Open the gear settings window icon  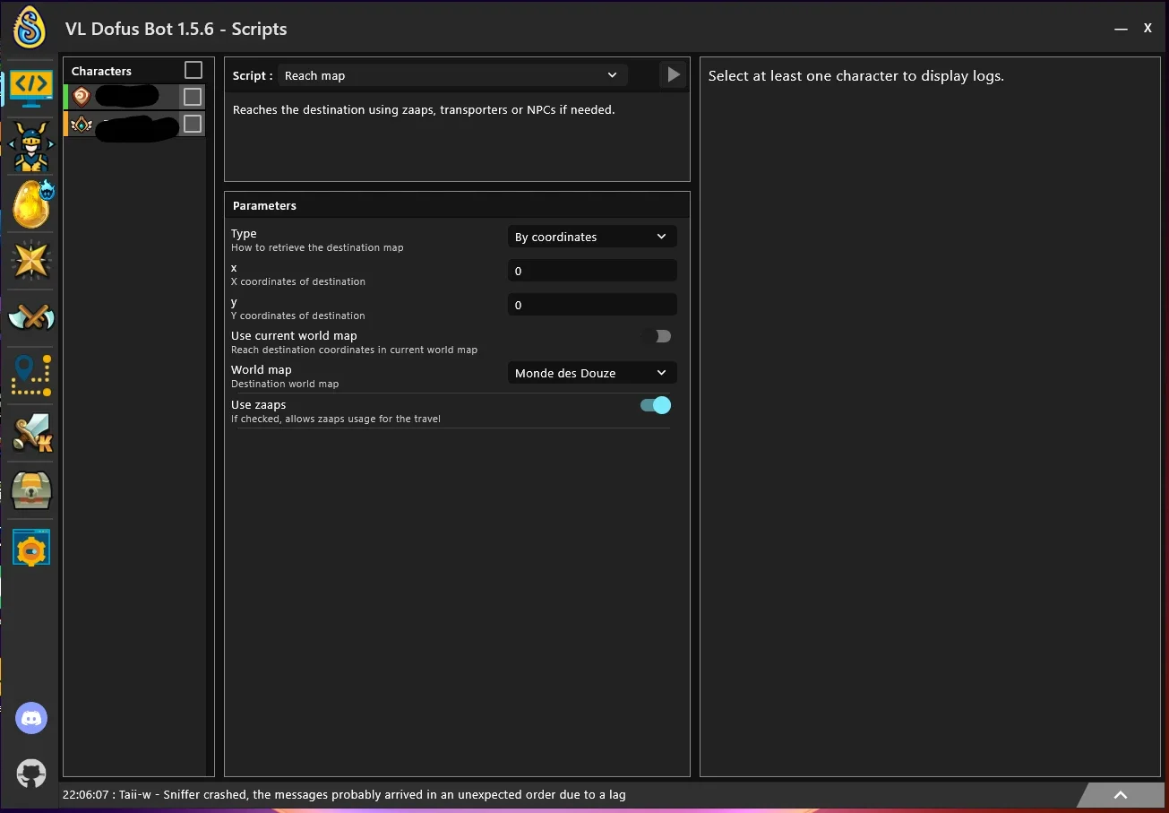click(x=31, y=547)
